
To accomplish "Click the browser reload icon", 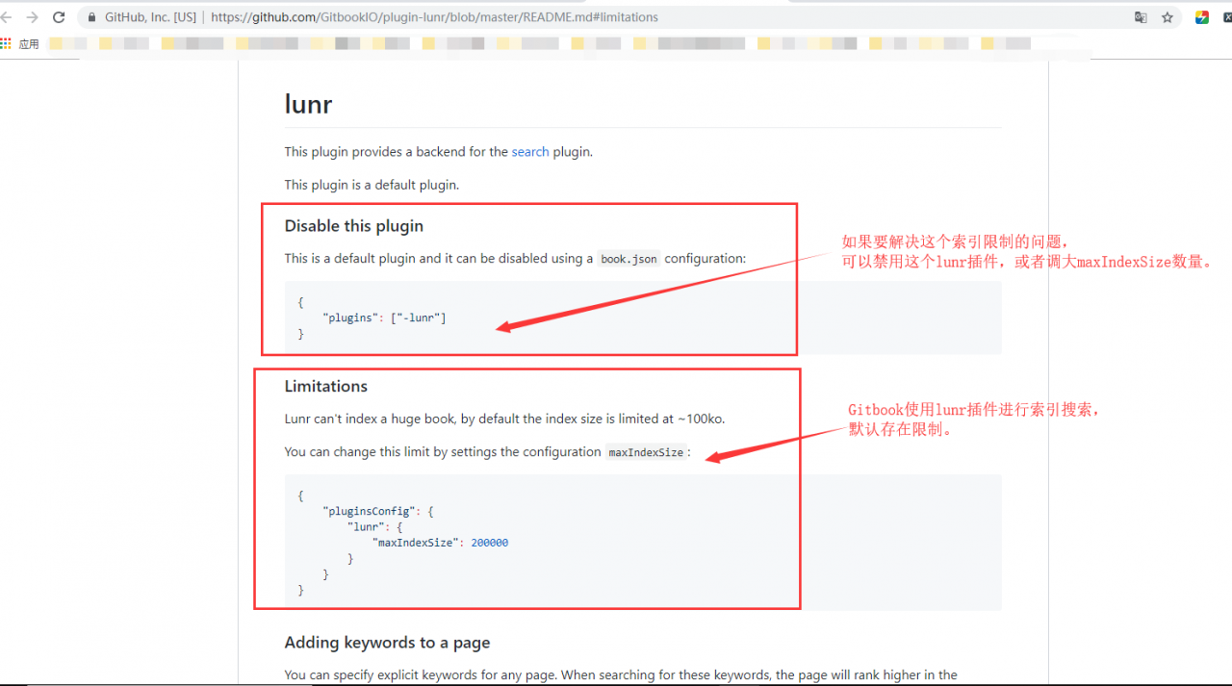I will pos(61,16).
